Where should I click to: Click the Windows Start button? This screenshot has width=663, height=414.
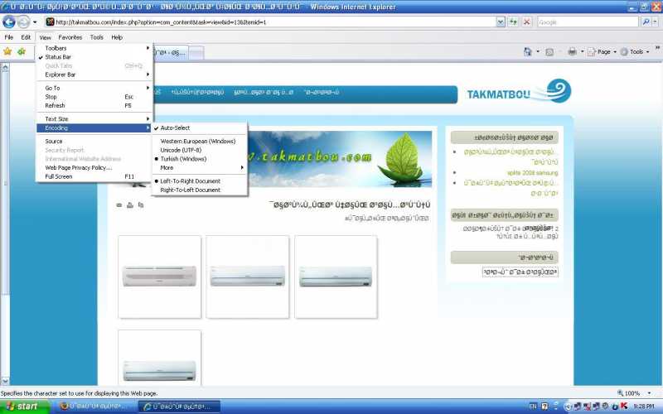point(25,407)
